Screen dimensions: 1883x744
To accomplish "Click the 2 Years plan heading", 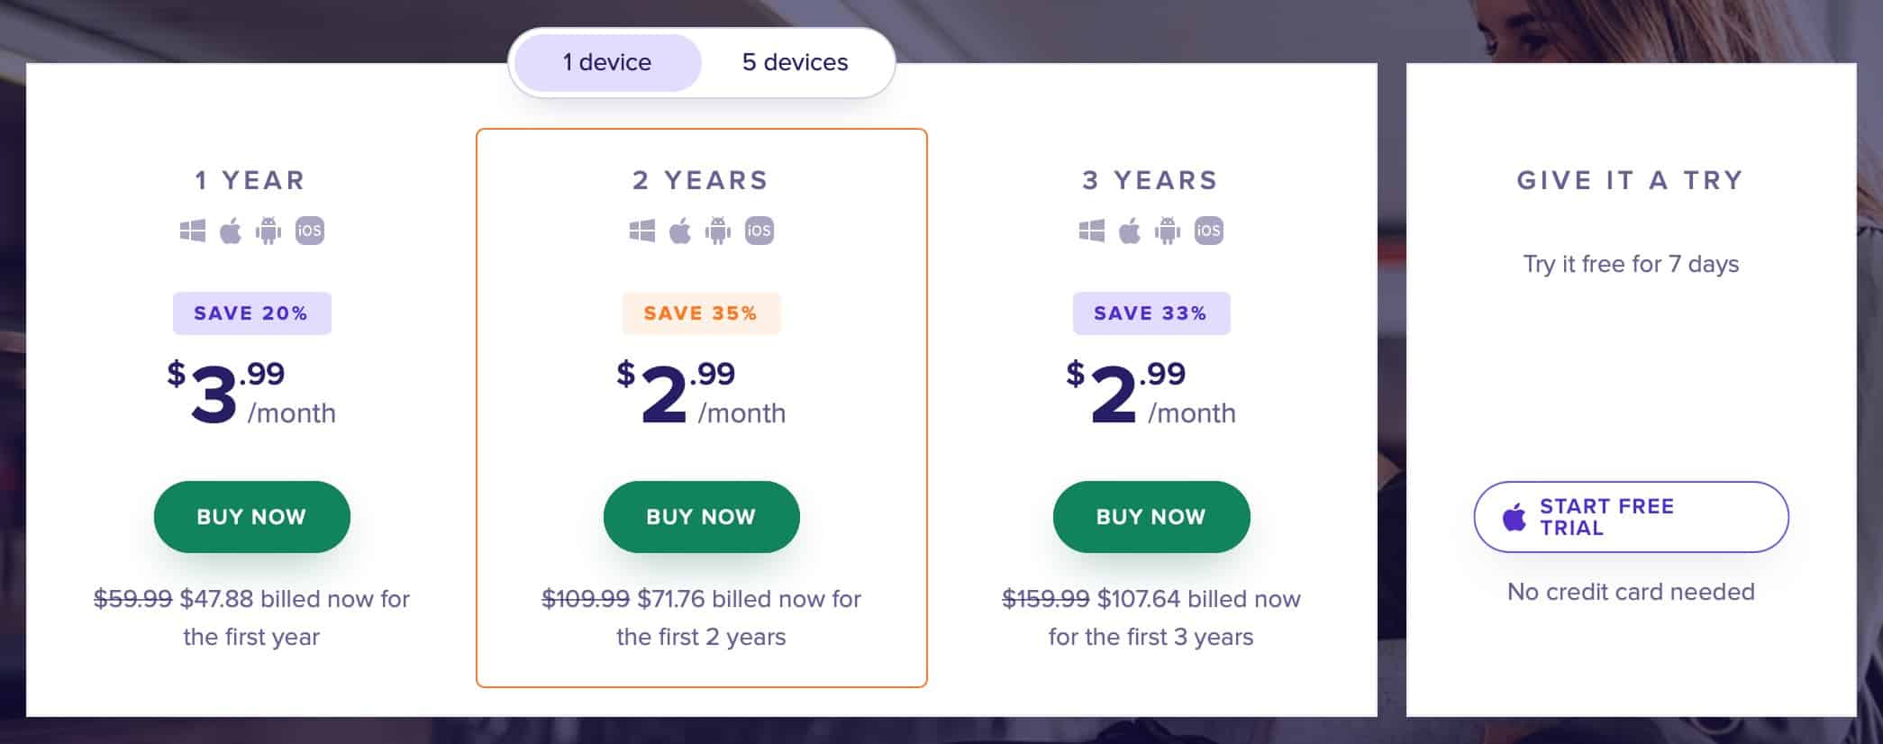I will (x=701, y=180).
